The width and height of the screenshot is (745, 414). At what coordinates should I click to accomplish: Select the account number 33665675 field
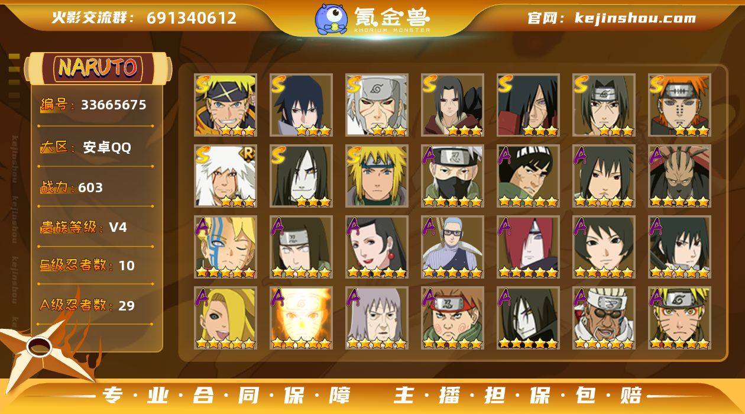(114, 105)
